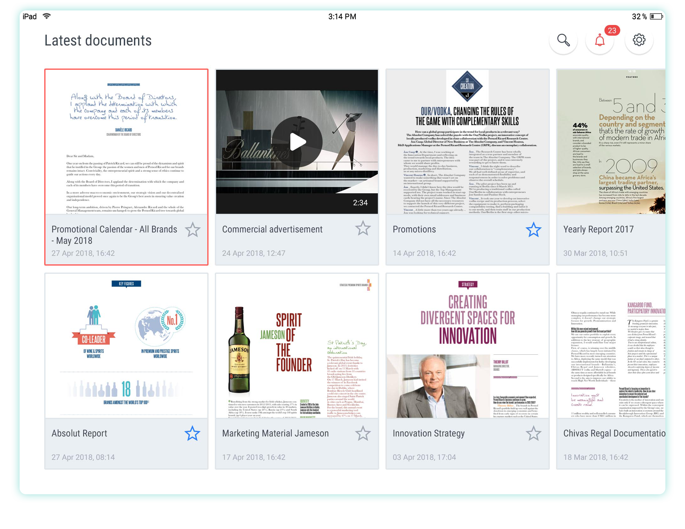Viewport: 685px width, 529px height.
Task: Open the settings gear icon
Action: pos(639,40)
